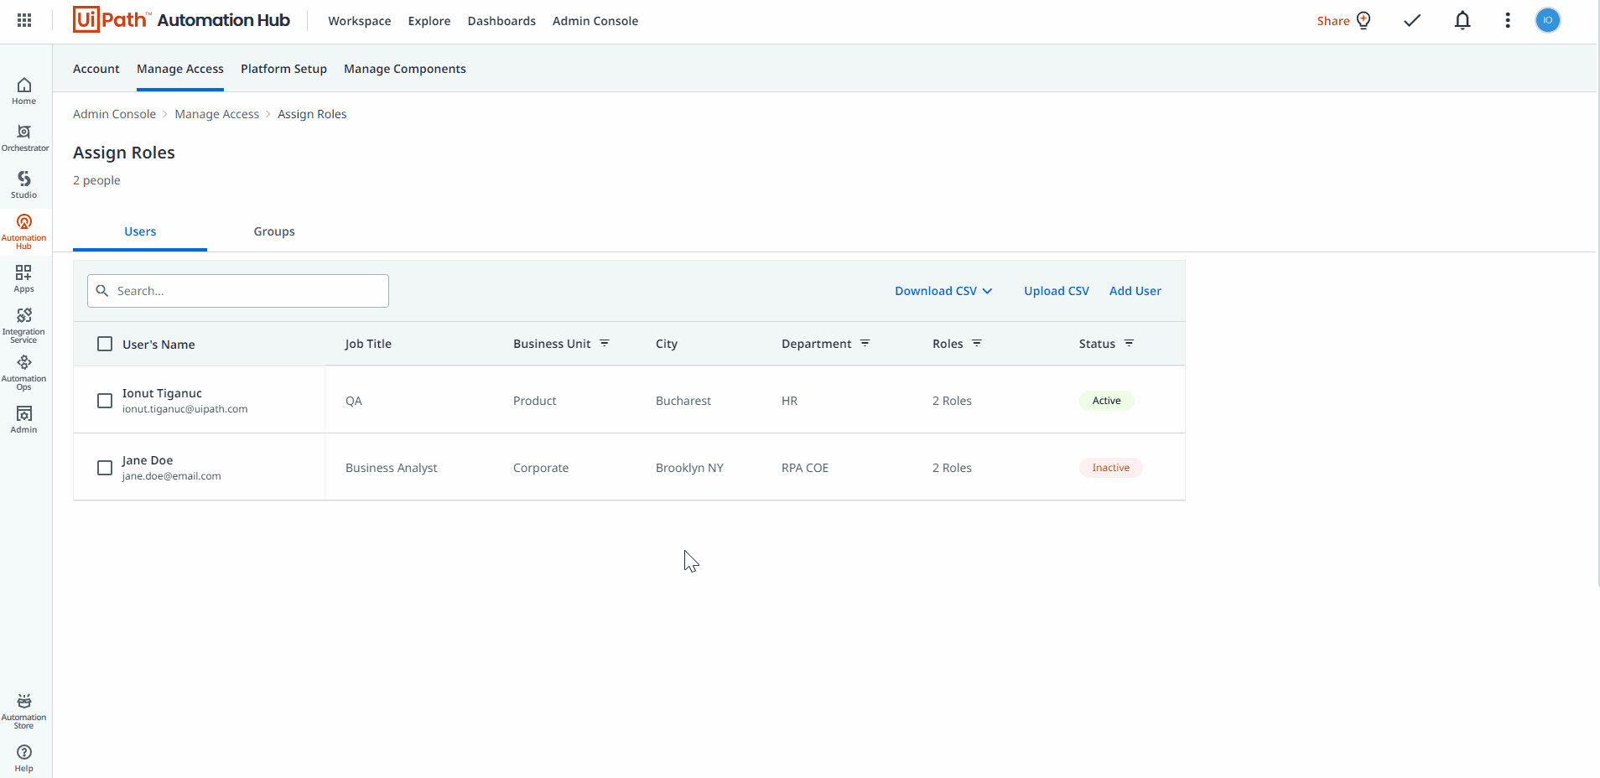Click the Corporate business unit cell

(541, 468)
